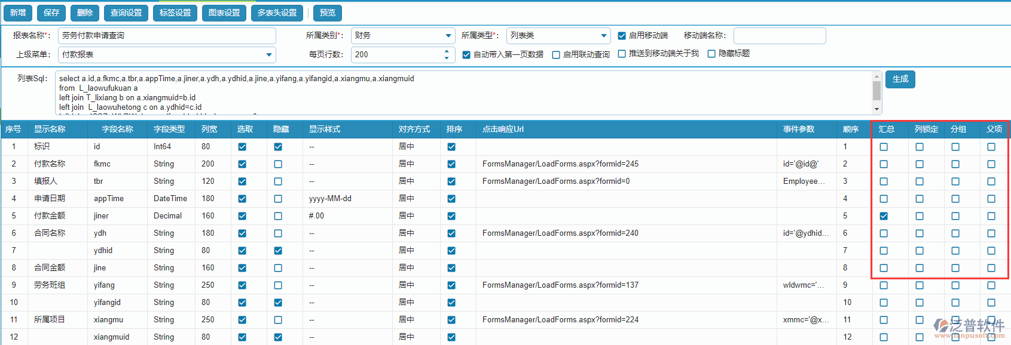
Task: Expand the 所属类型 dropdown
Action: tap(604, 36)
